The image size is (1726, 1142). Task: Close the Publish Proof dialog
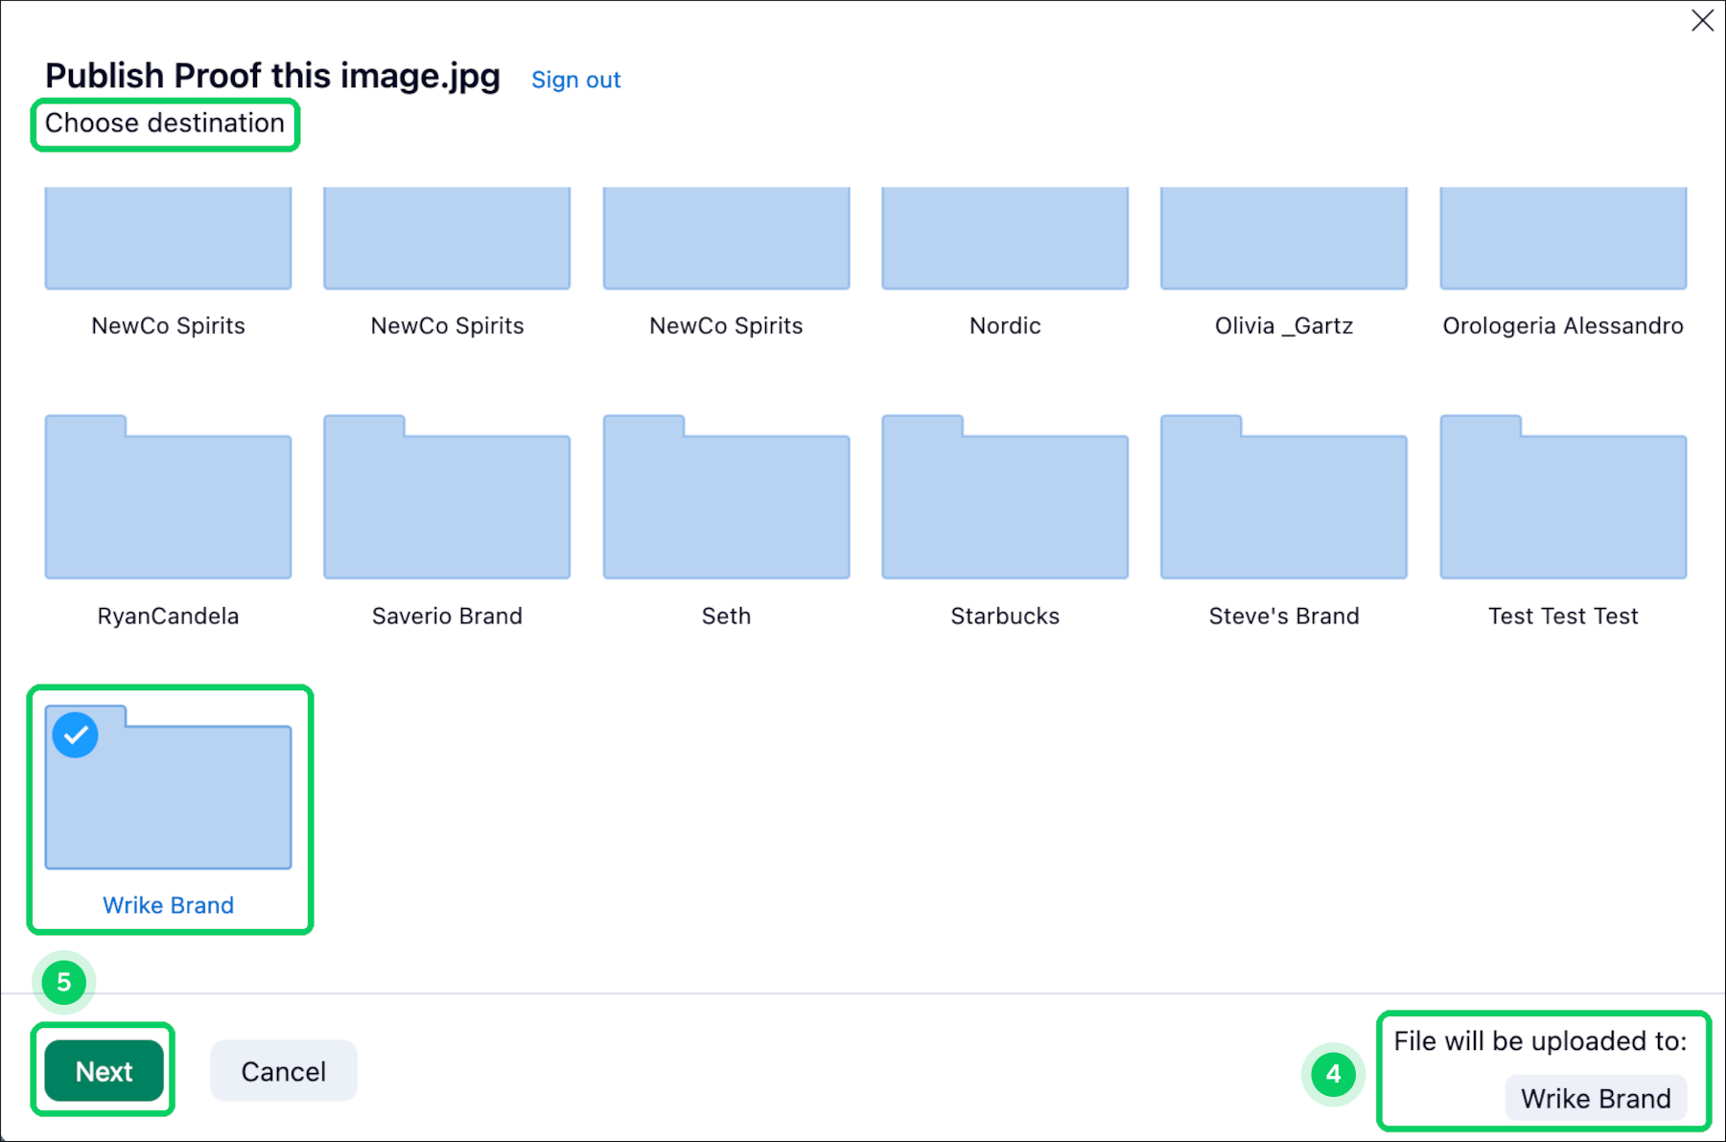click(1702, 21)
